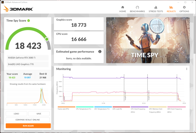
Task: Select the Results tab
Action: 171,9
